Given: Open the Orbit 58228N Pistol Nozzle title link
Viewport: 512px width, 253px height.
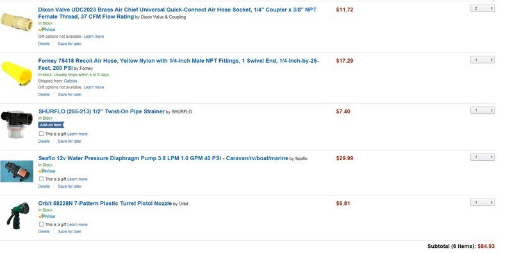Looking at the screenshot, I should click(105, 204).
